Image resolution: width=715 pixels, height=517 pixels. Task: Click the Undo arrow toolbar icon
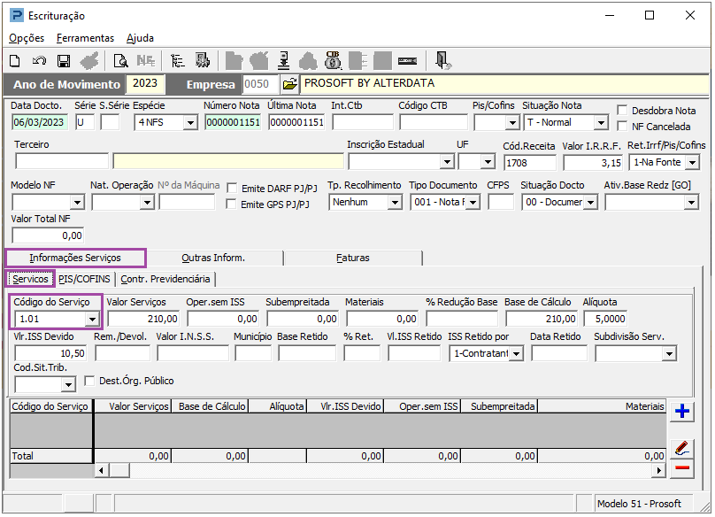pyautogui.click(x=39, y=61)
